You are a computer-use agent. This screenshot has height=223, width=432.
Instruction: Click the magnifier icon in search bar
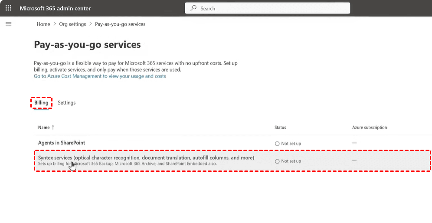click(x=193, y=8)
